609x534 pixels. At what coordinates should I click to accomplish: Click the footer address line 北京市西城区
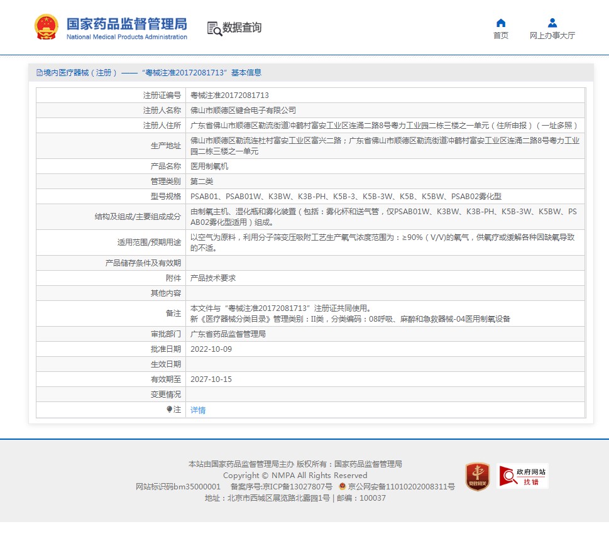[295, 498]
